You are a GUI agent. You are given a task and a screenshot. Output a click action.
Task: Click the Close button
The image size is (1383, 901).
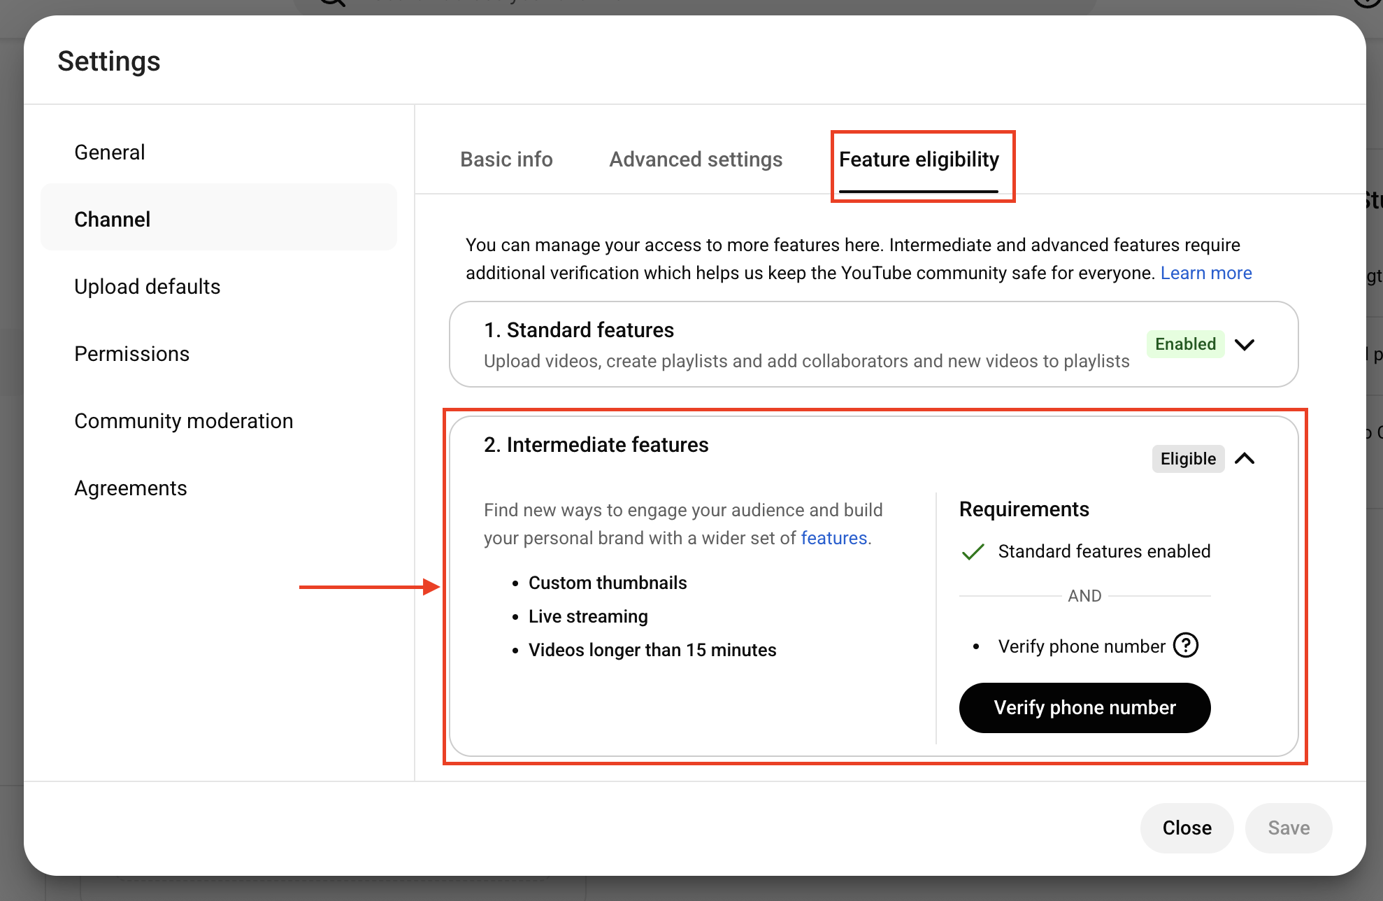pyautogui.click(x=1187, y=828)
